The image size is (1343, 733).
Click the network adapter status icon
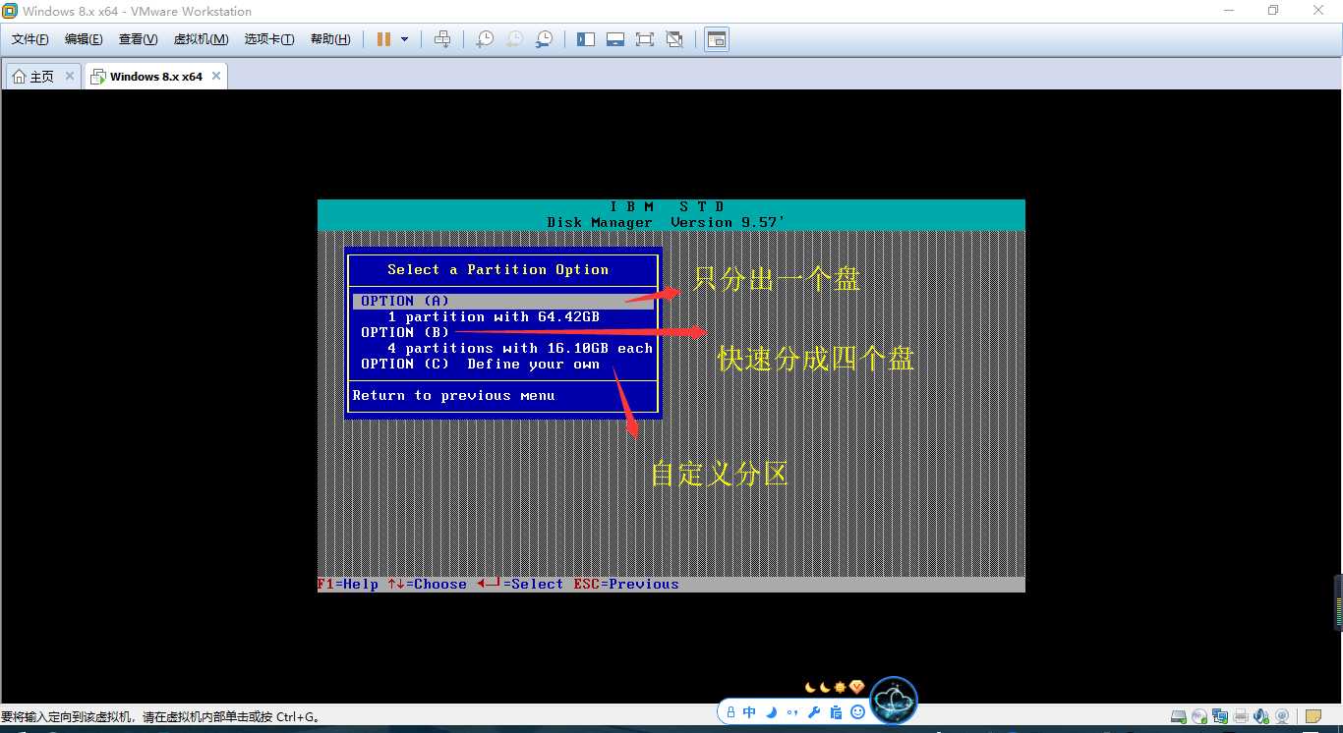point(1220,716)
